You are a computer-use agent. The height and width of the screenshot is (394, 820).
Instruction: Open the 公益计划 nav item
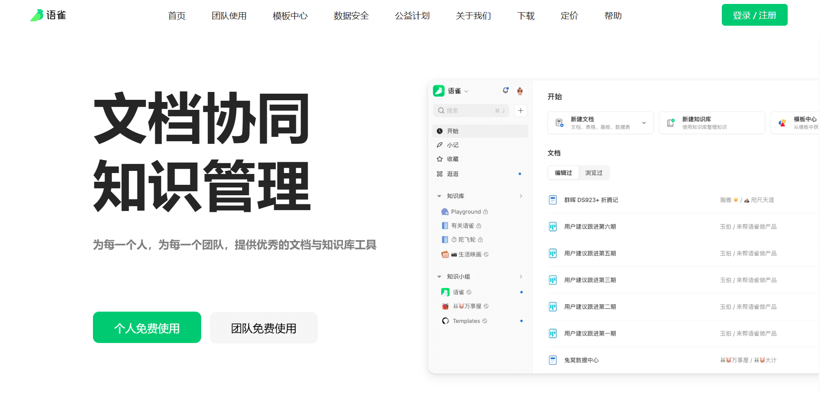point(412,16)
